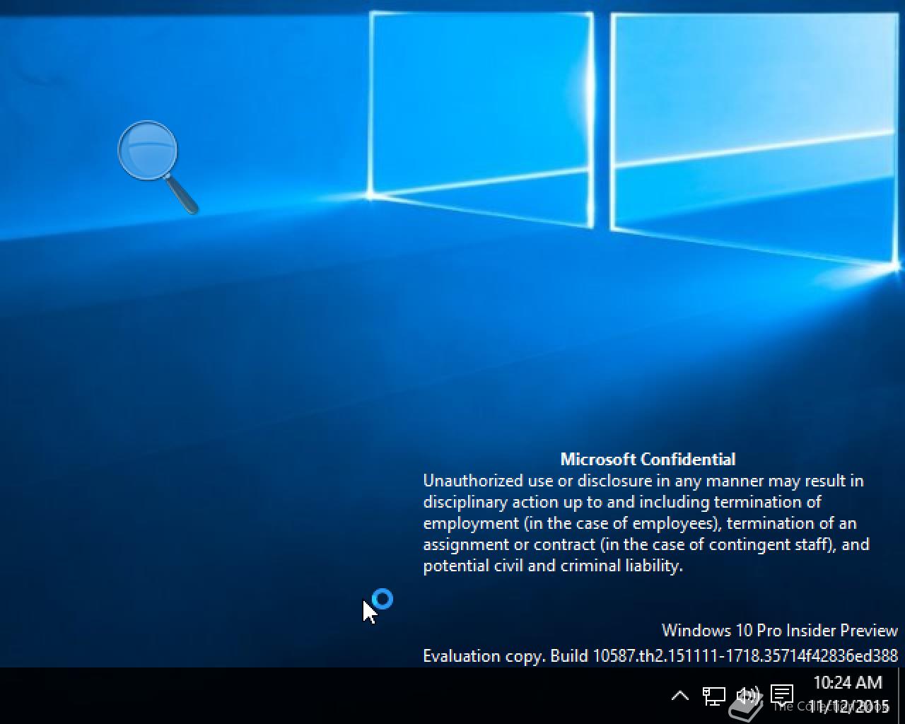Expand the hidden tray icons chevron
This screenshot has width=905, height=724.
pyautogui.click(x=679, y=696)
